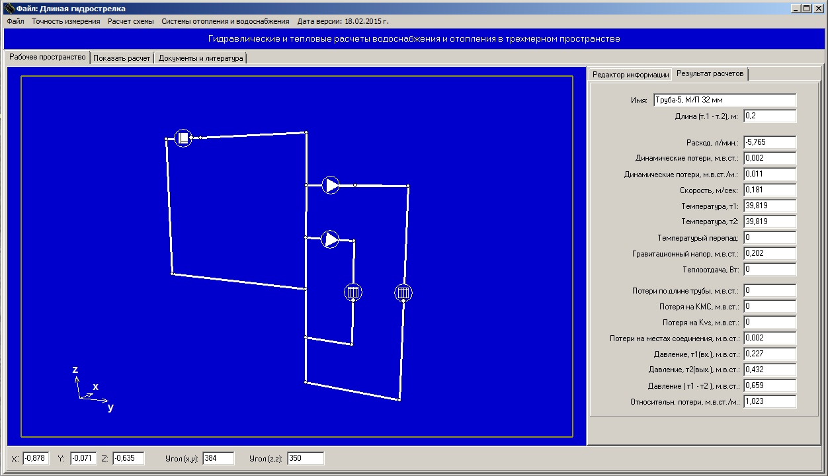Select the Результат расчетов tab
The image size is (828, 476).
click(710, 73)
